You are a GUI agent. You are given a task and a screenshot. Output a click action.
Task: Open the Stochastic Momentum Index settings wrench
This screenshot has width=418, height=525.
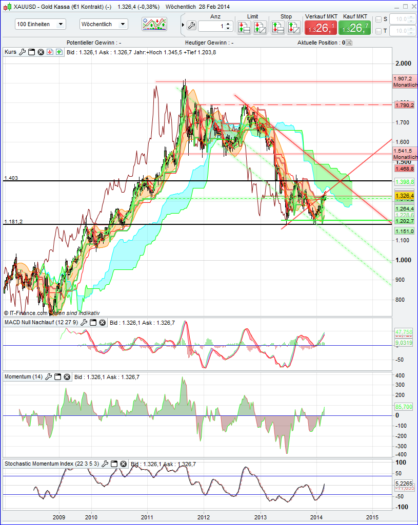[x=105, y=464]
